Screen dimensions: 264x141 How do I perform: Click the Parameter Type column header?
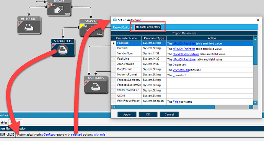154,38
